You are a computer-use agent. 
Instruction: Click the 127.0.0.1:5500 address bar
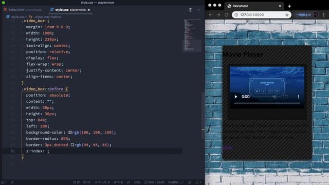[262, 15]
